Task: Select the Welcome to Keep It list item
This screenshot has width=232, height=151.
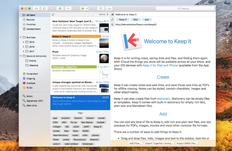Action: [80, 103]
